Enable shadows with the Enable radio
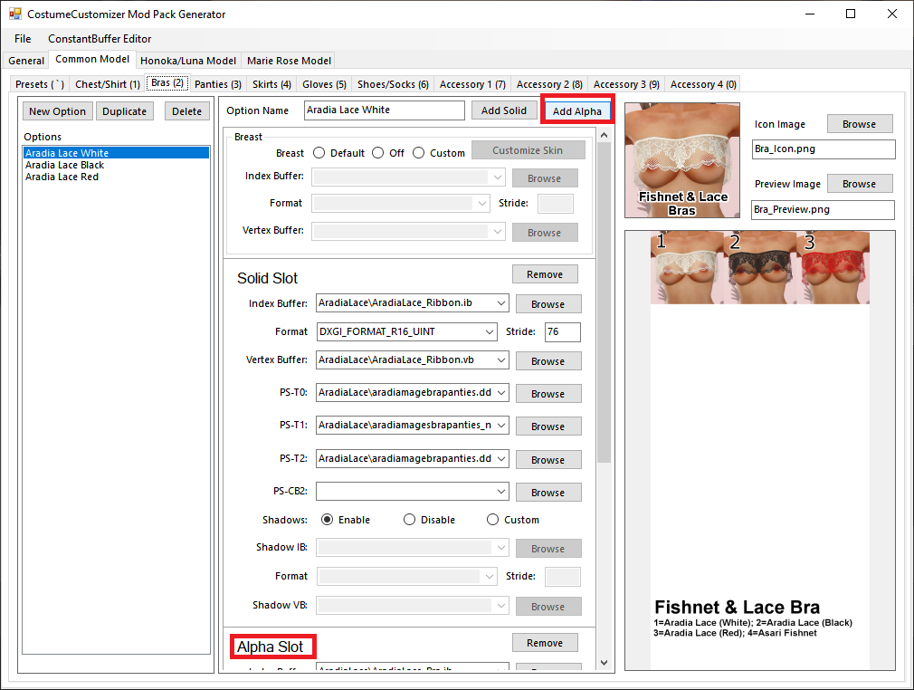 tap(327, 520)
